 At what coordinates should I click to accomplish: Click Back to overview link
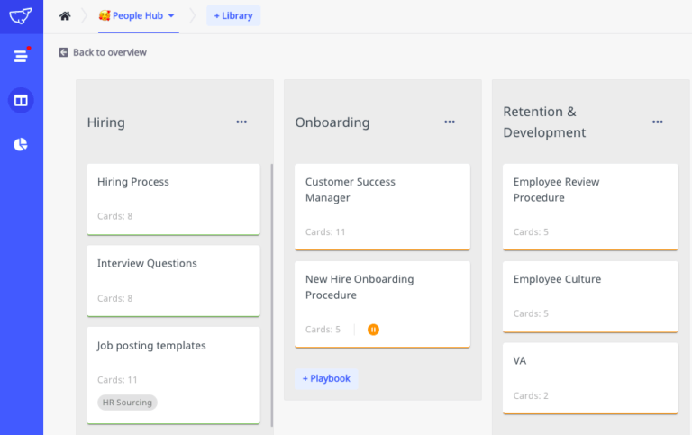(x=109, y=52)
